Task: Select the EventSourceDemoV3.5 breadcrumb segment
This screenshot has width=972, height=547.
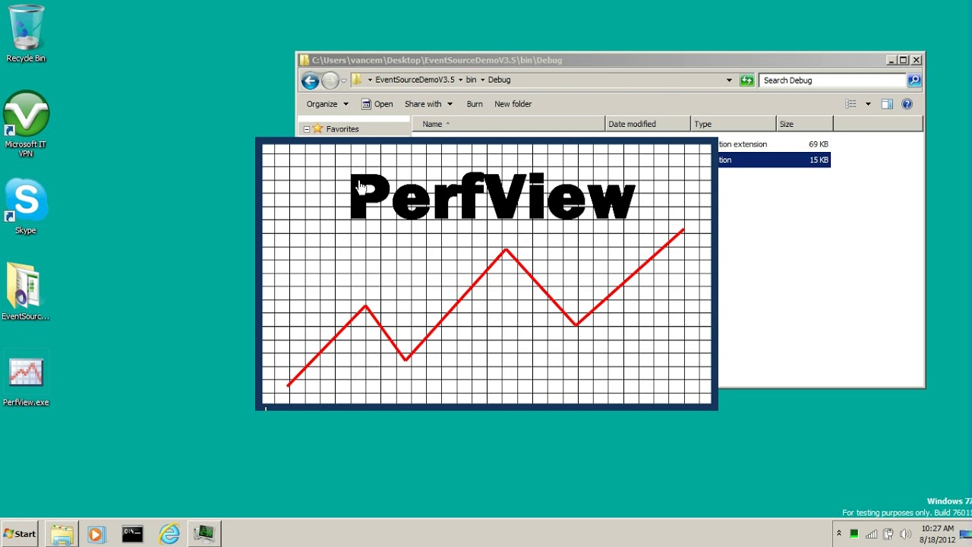Action: pos(415,80)
